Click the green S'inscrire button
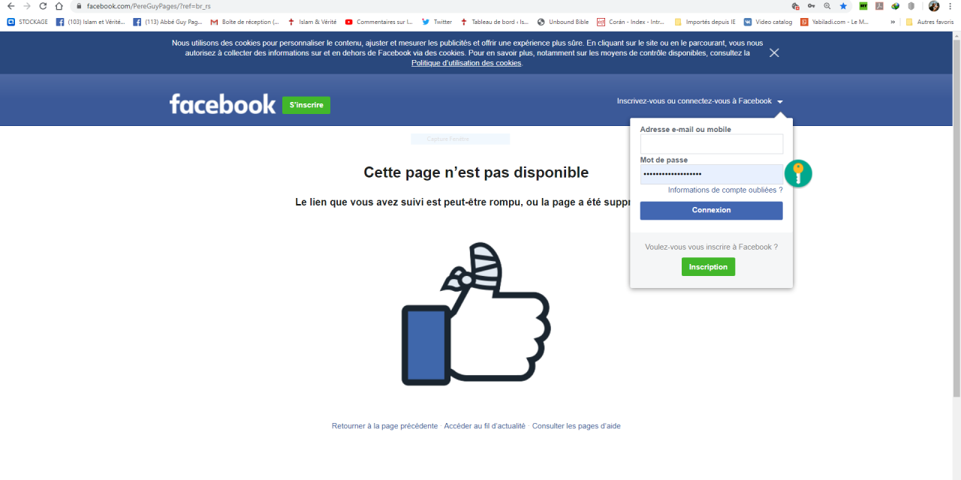The image size is (961, 480). coord(306,105)
